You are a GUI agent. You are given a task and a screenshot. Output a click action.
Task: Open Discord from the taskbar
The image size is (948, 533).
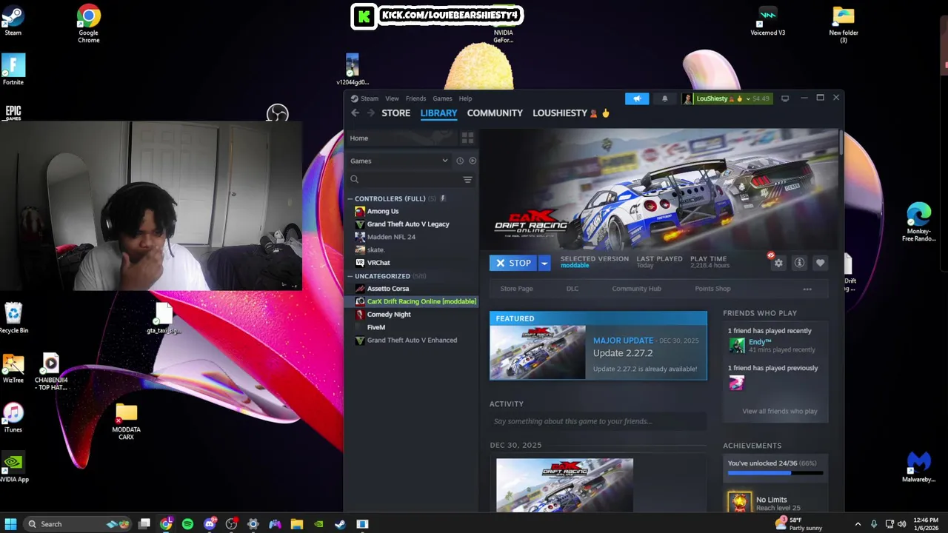[210, 524]
